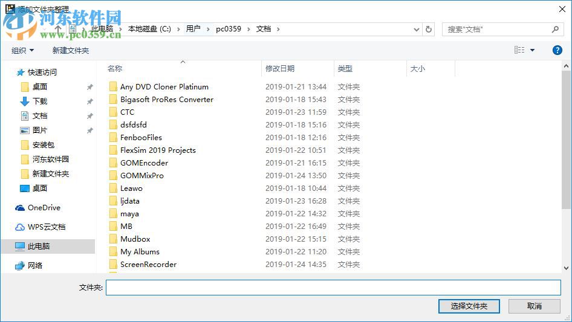Click the OneDrive cloud icon
This screenshot has height=322, width=572.
pyautogui.click(x=20, y=208)
